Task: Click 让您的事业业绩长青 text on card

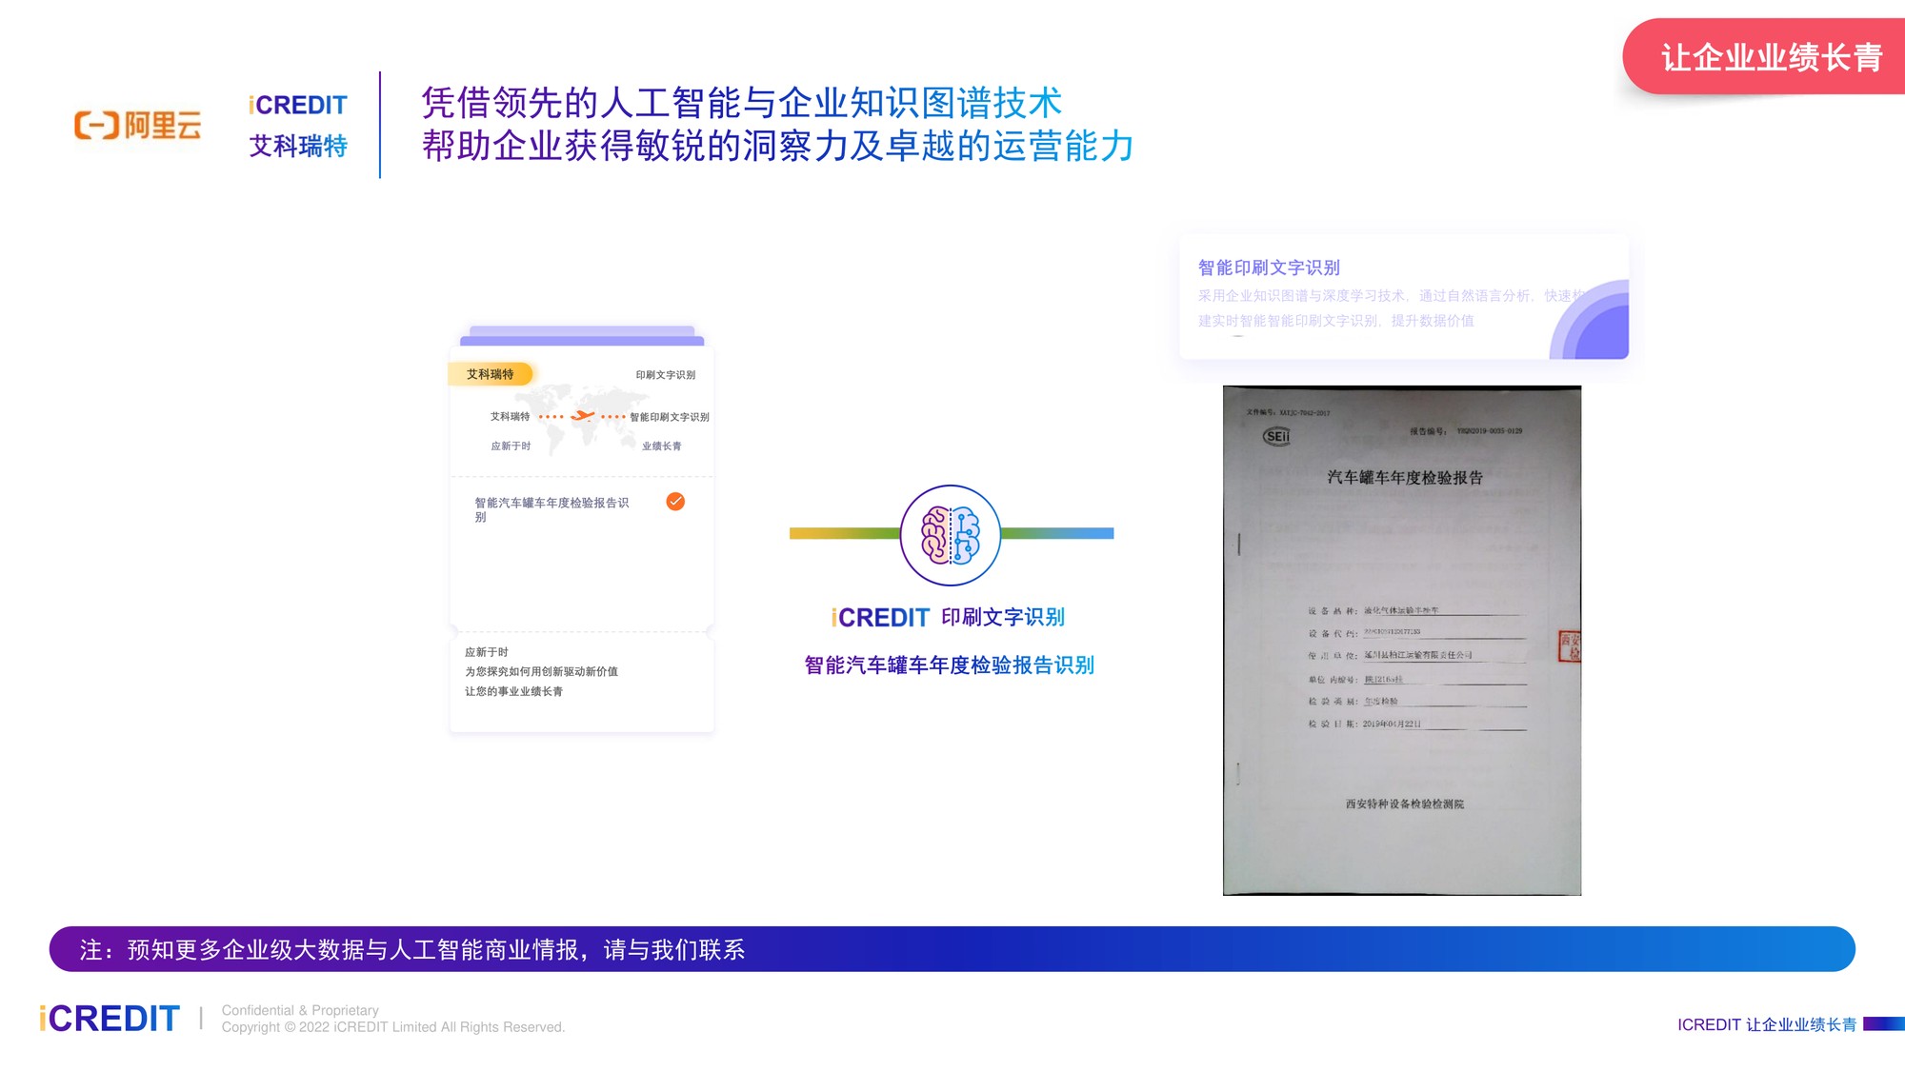Action: tap(513, 691)
